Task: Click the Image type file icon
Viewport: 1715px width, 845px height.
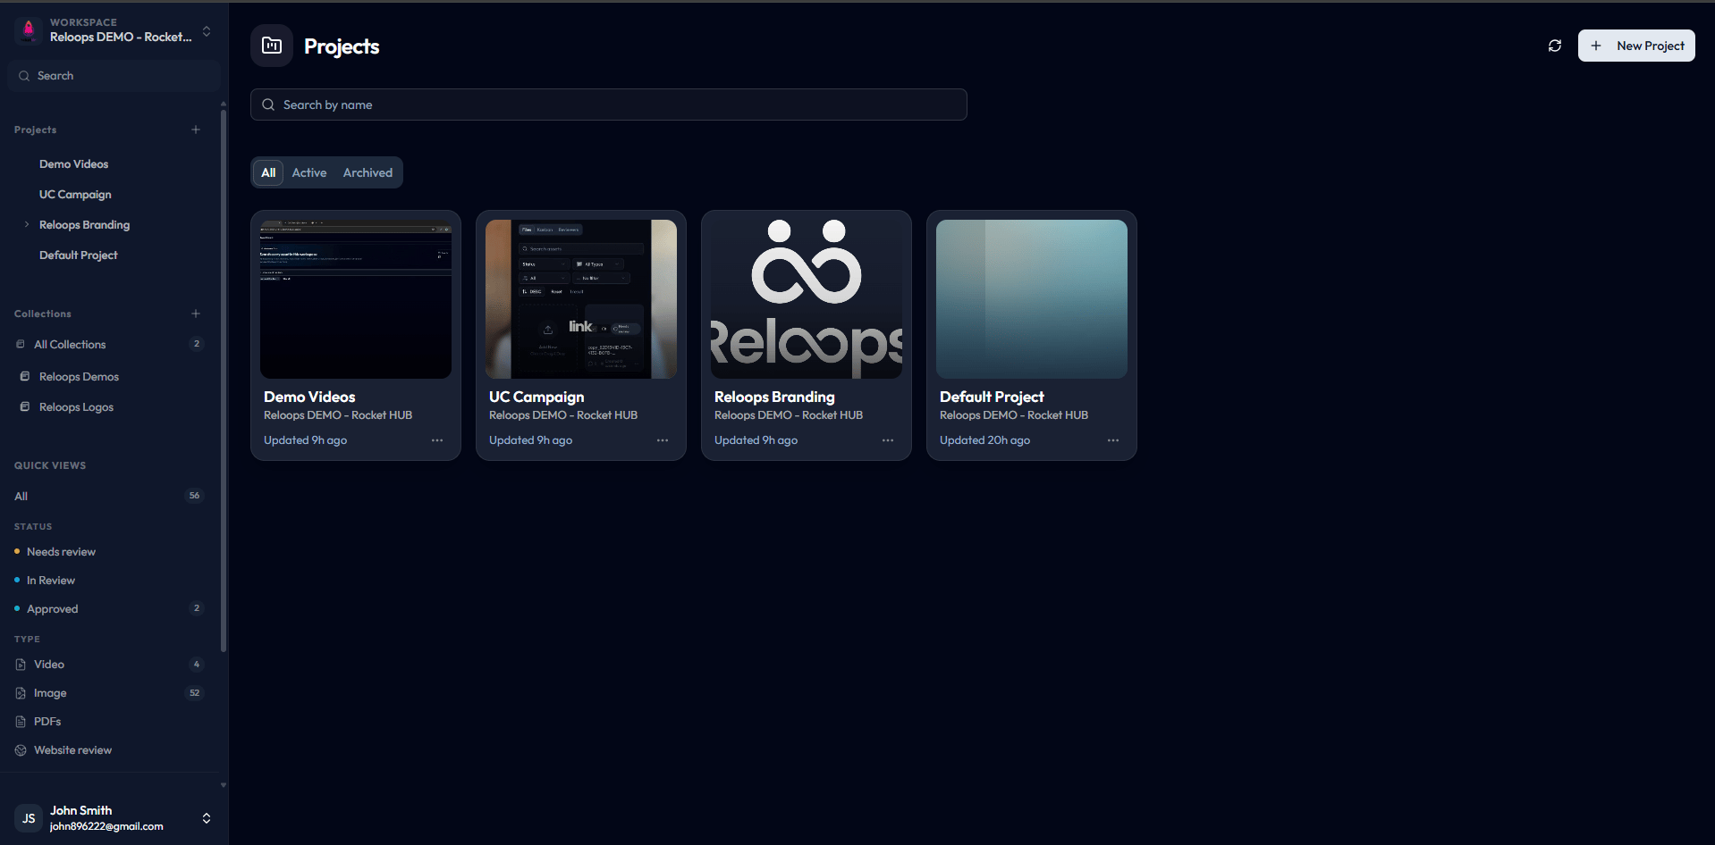Action: (x=21, y=693)
